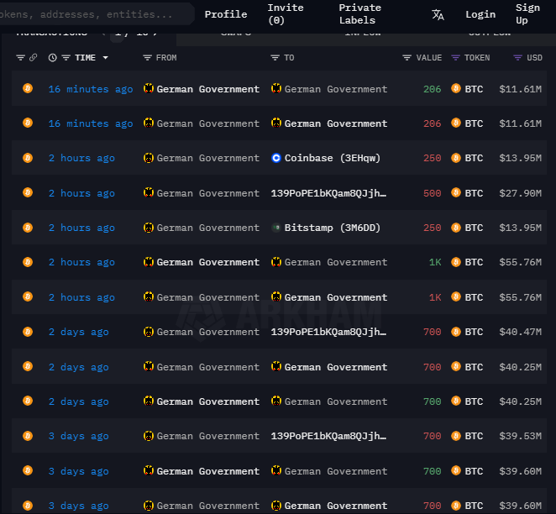556x514 pixels.
Task: Filter by FROM column
Action: coord(147,57)
